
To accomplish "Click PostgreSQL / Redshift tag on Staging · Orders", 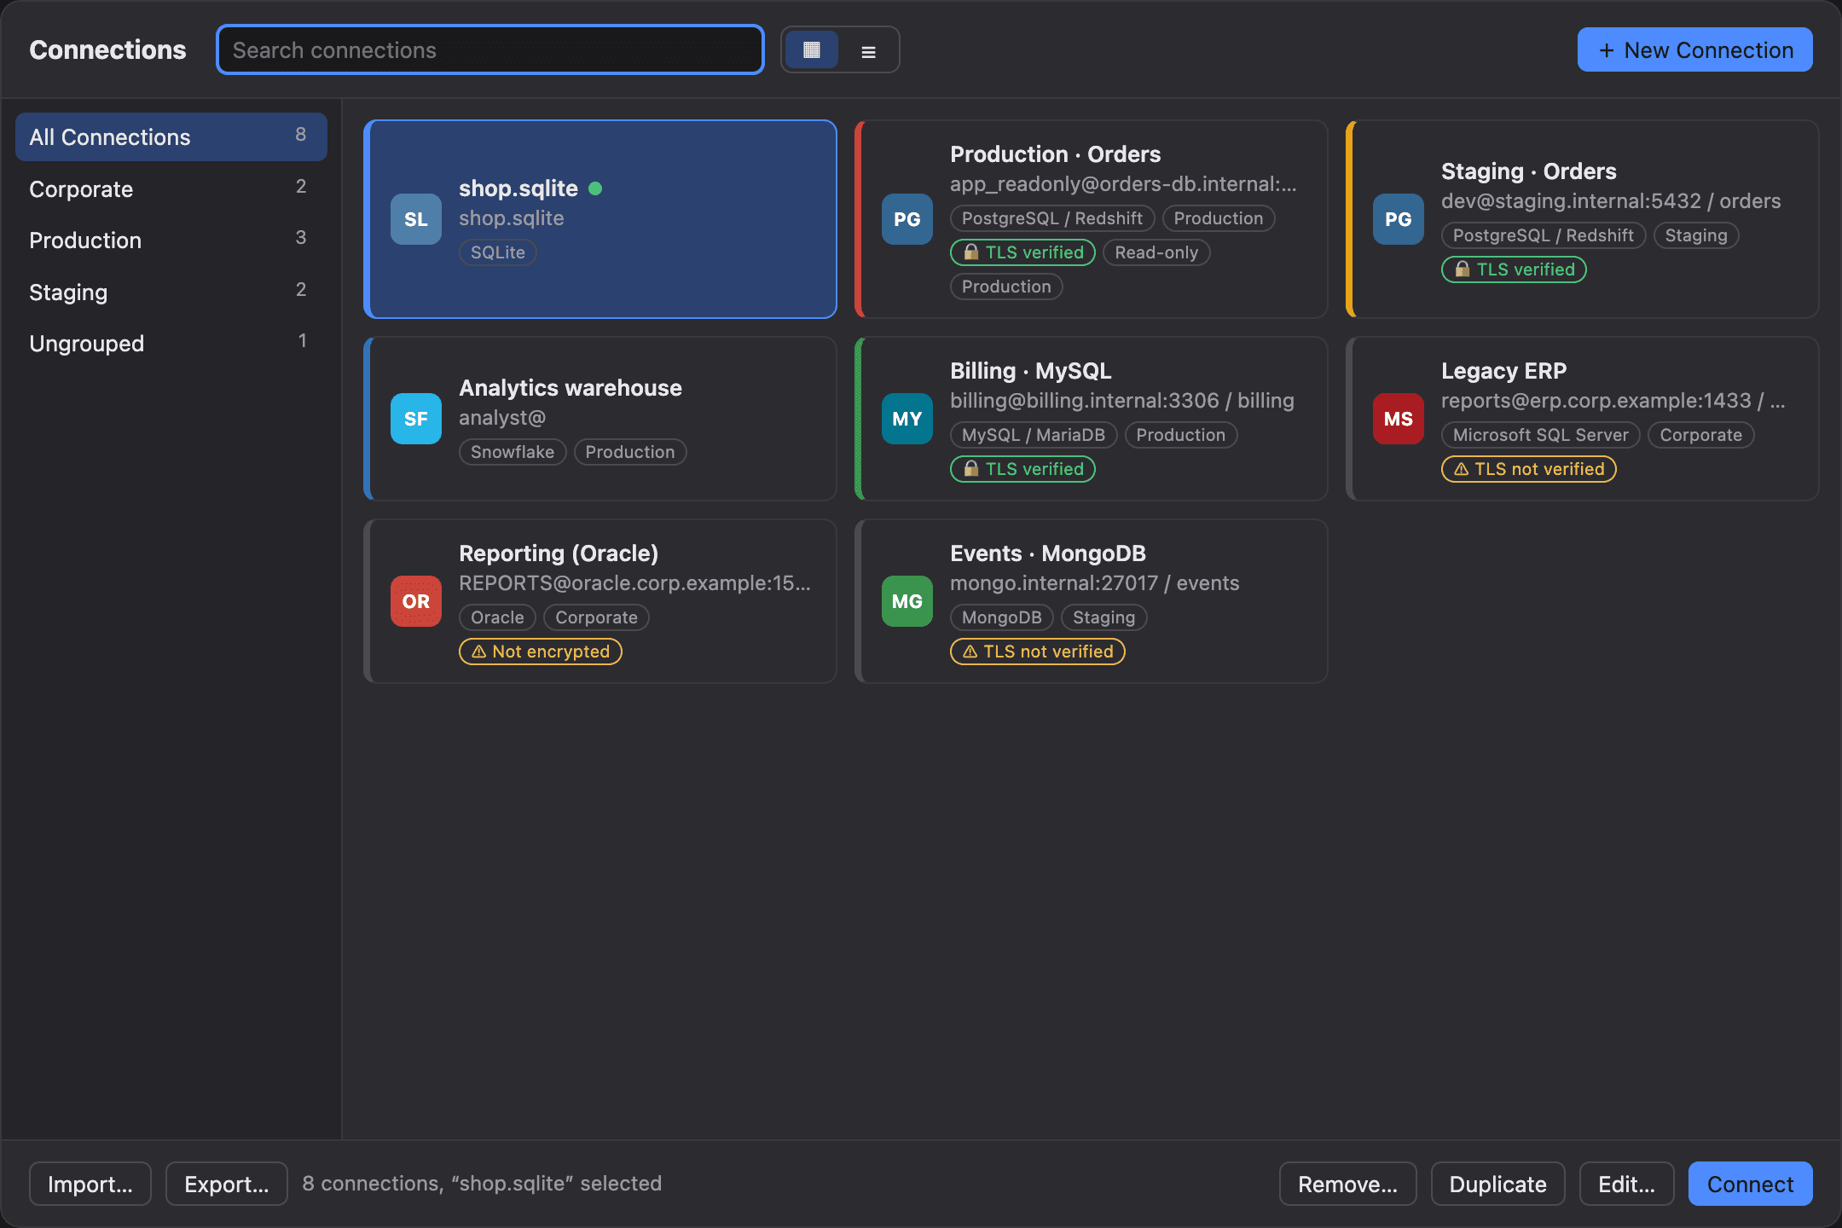I will click(x=1544, y=235).
